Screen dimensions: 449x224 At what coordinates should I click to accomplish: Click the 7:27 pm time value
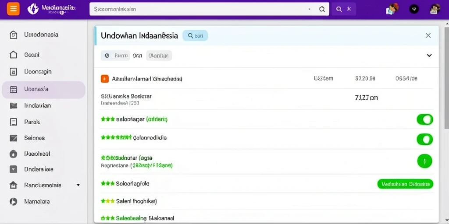pyautogui.click(x=366, y=98)
